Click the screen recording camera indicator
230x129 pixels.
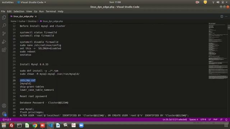197,2
